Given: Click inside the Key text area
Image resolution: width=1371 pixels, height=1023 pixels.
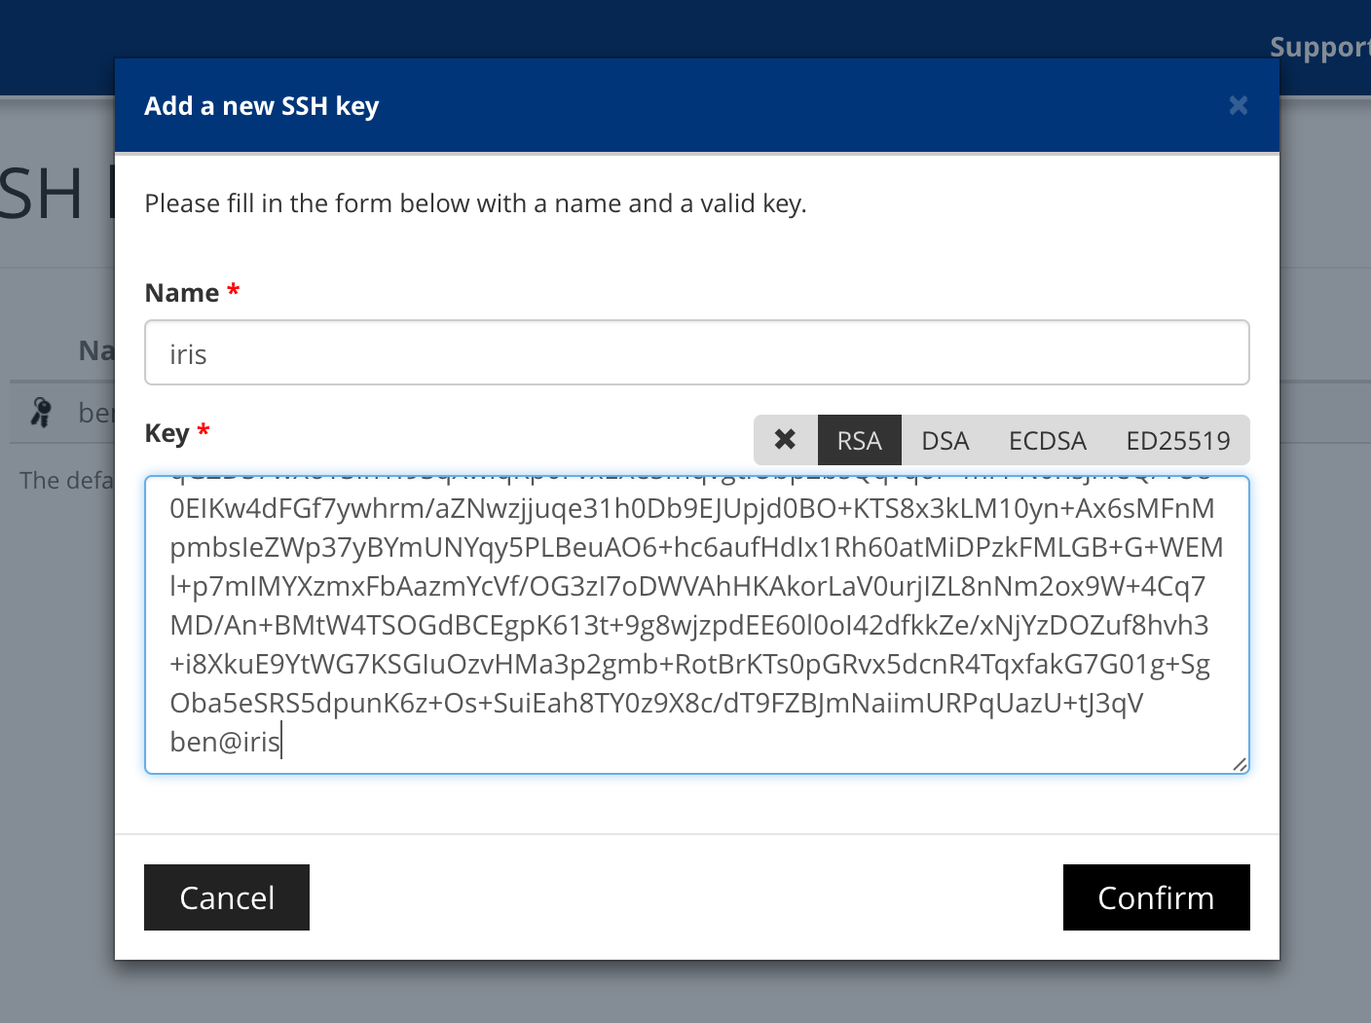Looking at the screenshot, I should (696, 623).
